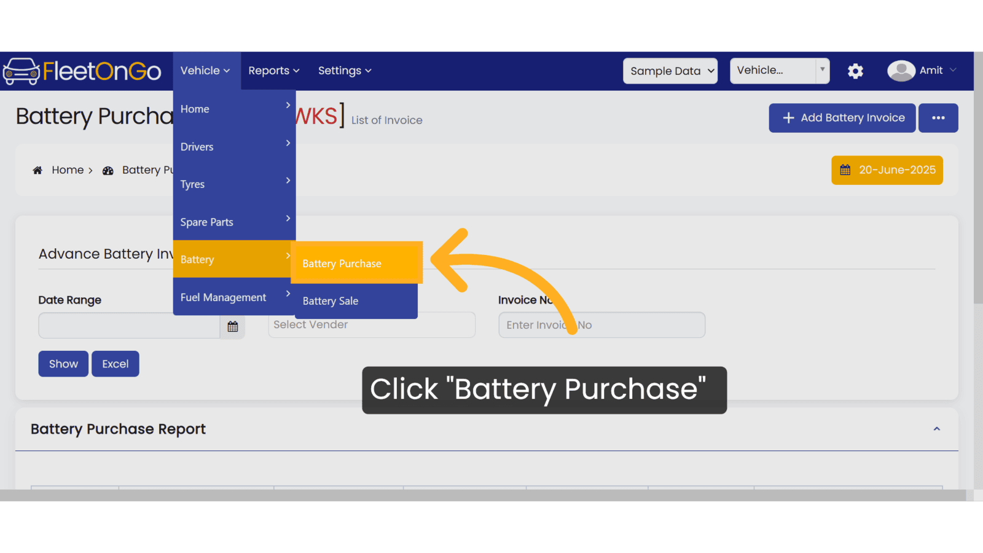Viewport: 983px width, 553px height.
Task: Expand the Home submenu
Action: tap(234, 109)
